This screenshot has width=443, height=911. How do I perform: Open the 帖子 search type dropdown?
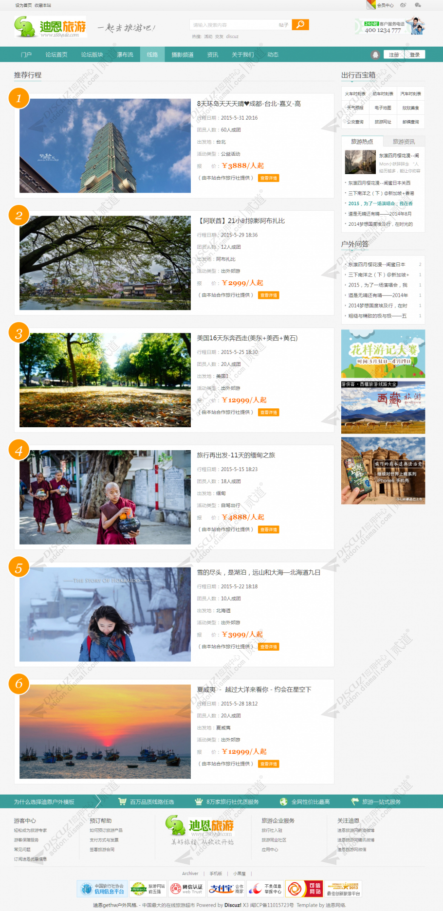284,25
